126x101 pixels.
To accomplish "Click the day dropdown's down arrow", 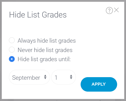I will [x=71, y=78].
